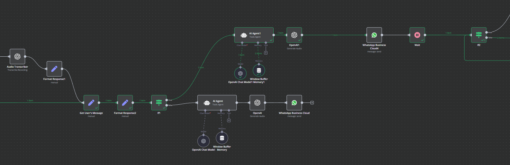The width and height of the screenshot is (510, 165).
Task: Open the WhatsApp Business Cloud4 node
Action: point(374,35)
